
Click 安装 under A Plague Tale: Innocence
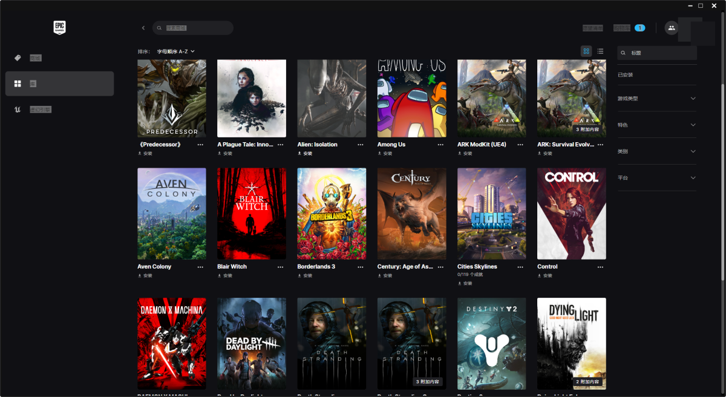(x=227, y=154)
